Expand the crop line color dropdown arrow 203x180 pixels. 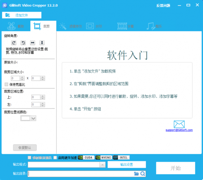tap(33, 118)
